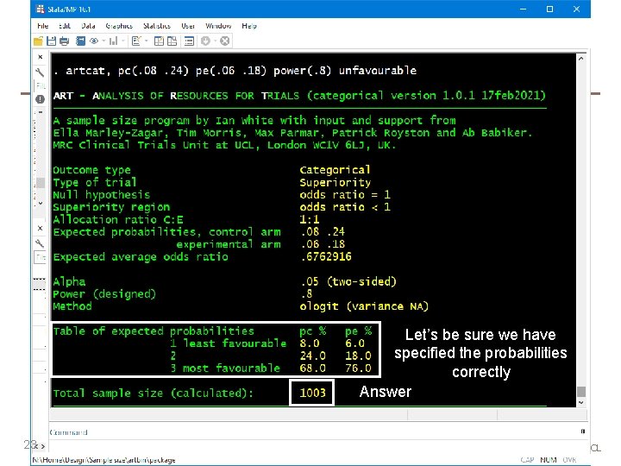Click the sample size value 1003
This screenshot has height=466, width=621.
pyautogui.click(x=312, y=393)
